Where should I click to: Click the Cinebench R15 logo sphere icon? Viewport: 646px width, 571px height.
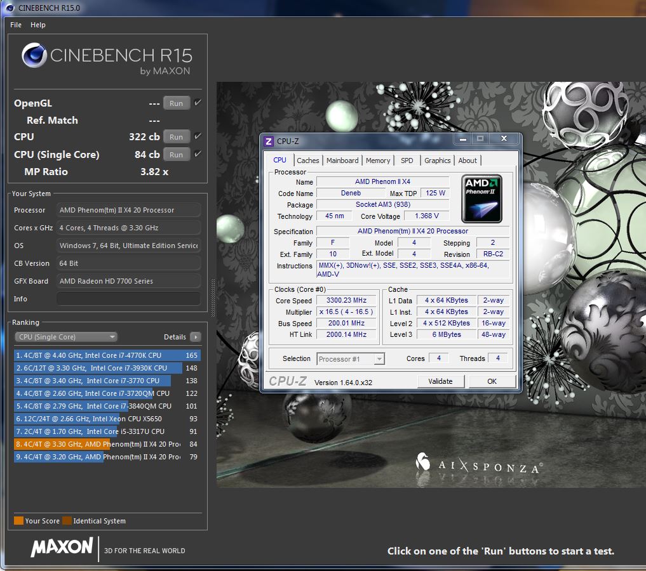34,55
